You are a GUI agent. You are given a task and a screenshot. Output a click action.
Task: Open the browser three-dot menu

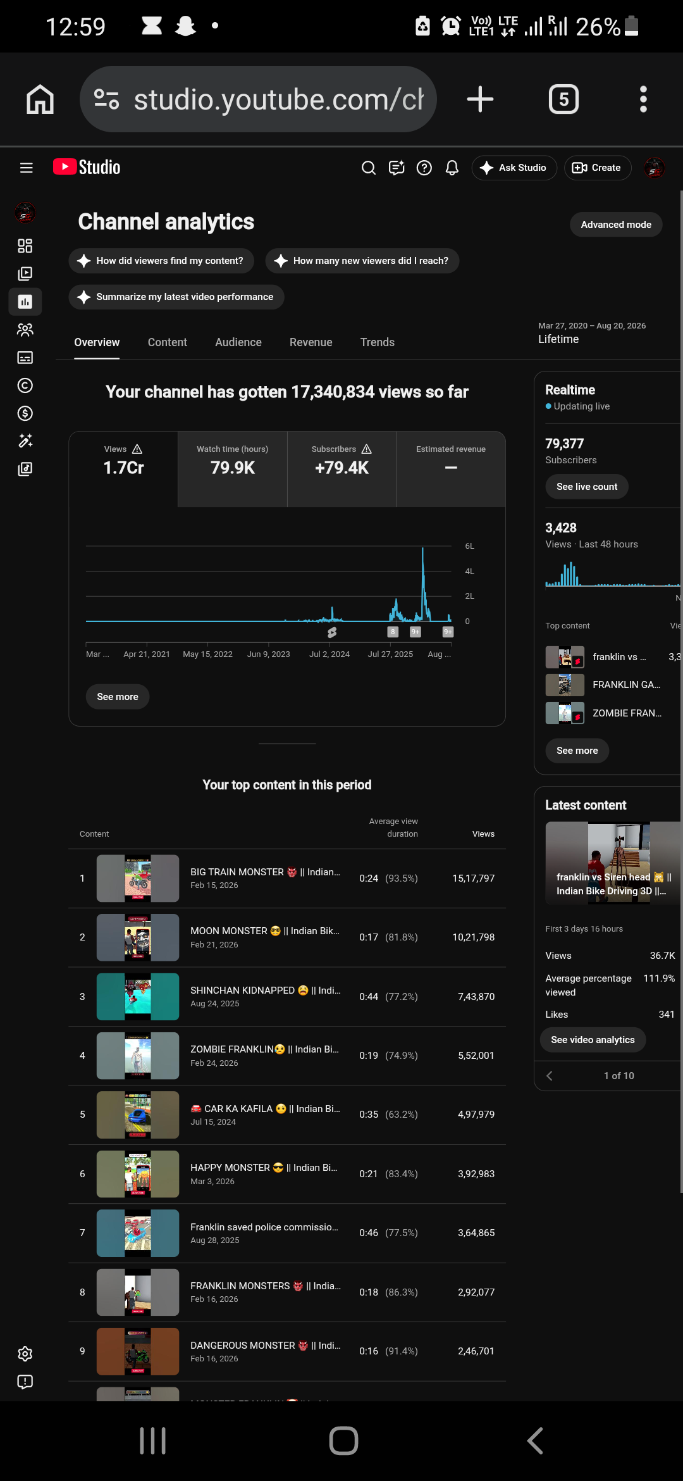coord(643,99)
